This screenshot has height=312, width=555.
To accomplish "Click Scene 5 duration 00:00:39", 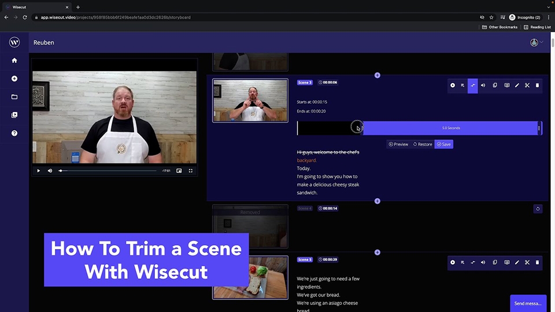I will pyautogui.click(x=328, y=259).
